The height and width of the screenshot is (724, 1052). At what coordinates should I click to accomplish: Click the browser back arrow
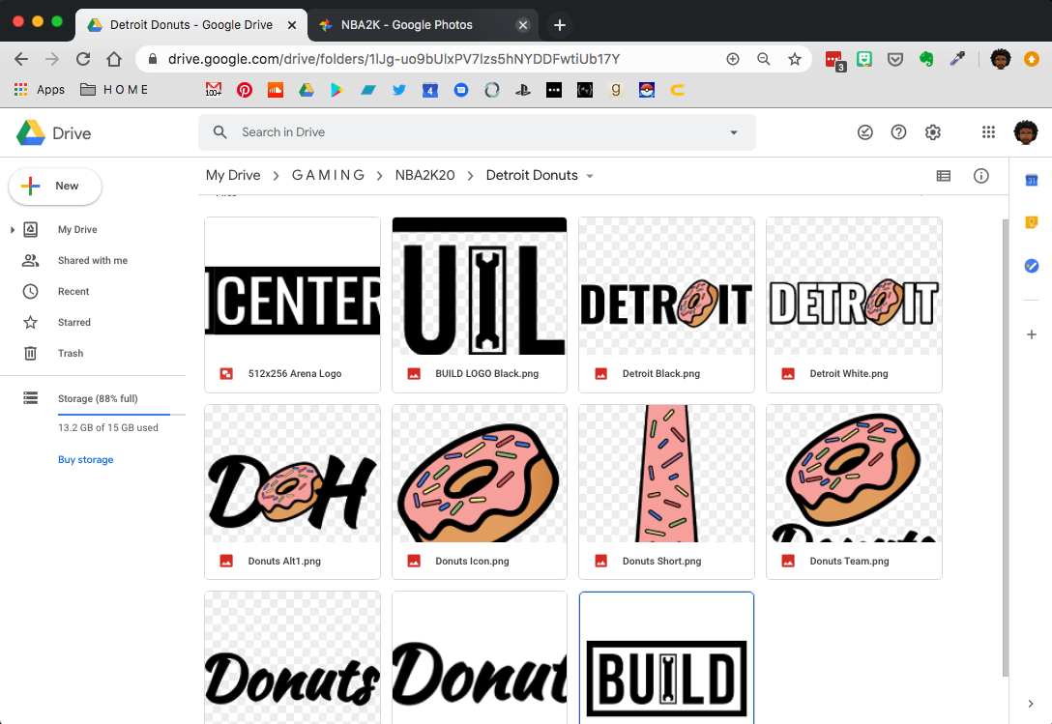coord(21,59)
